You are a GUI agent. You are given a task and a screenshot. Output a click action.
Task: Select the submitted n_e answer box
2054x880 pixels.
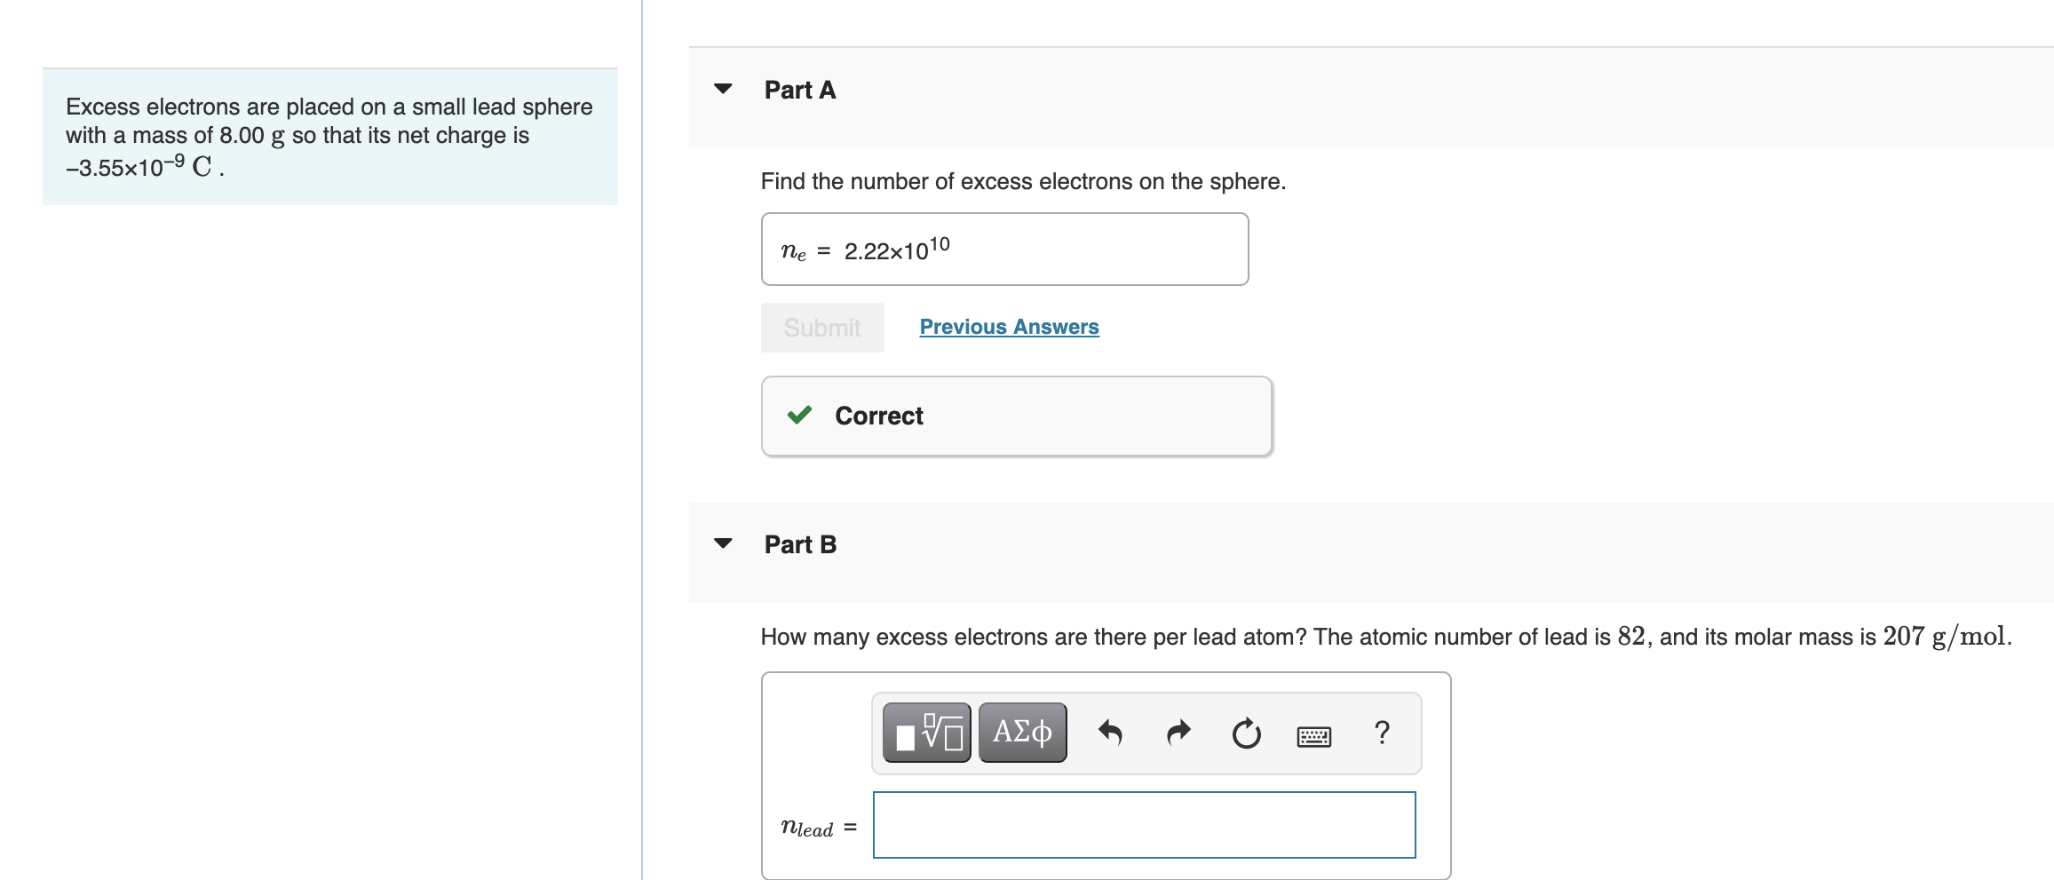point(1004,250)
